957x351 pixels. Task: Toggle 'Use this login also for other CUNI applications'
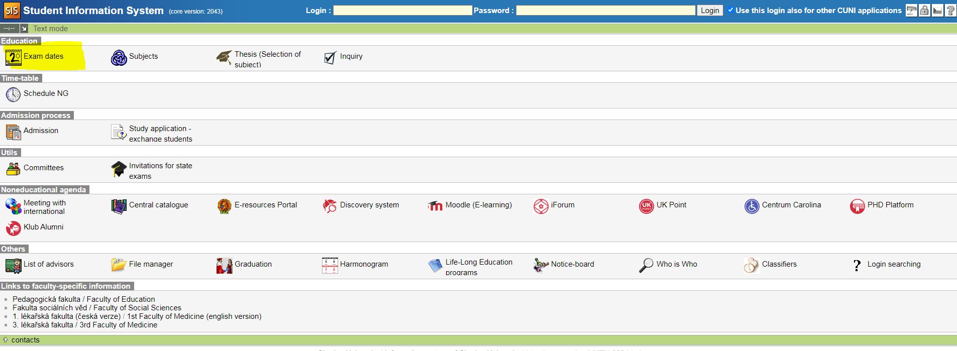[x=731, y=10]
